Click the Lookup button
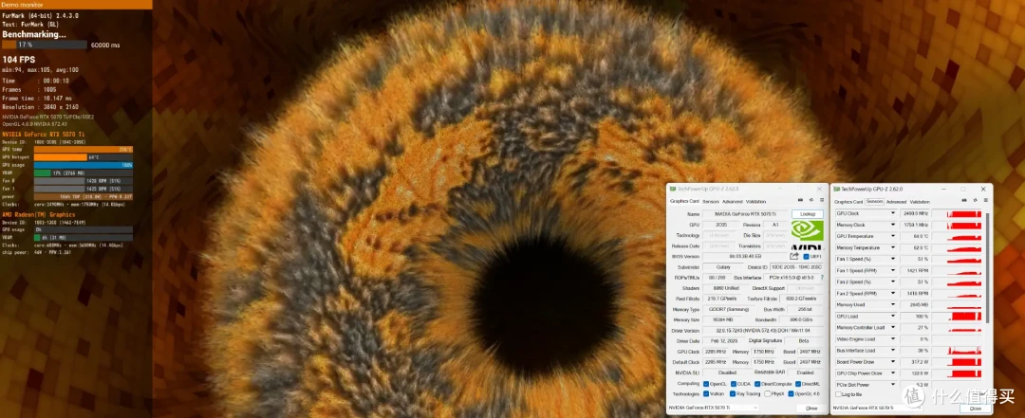Image resolution: width=1025 pixels, height=418 pixels. (808, 213)
